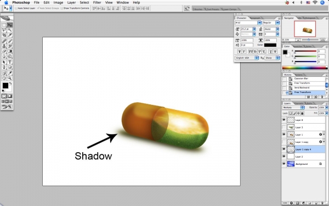Screen dimensions: 329x206
Task: Click the Navigator zoom slider
Action: coord(309,40)
